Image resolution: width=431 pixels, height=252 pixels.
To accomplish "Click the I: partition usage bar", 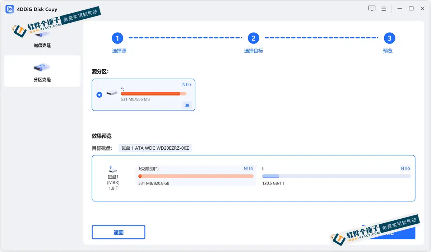I will tap(336, 176).
